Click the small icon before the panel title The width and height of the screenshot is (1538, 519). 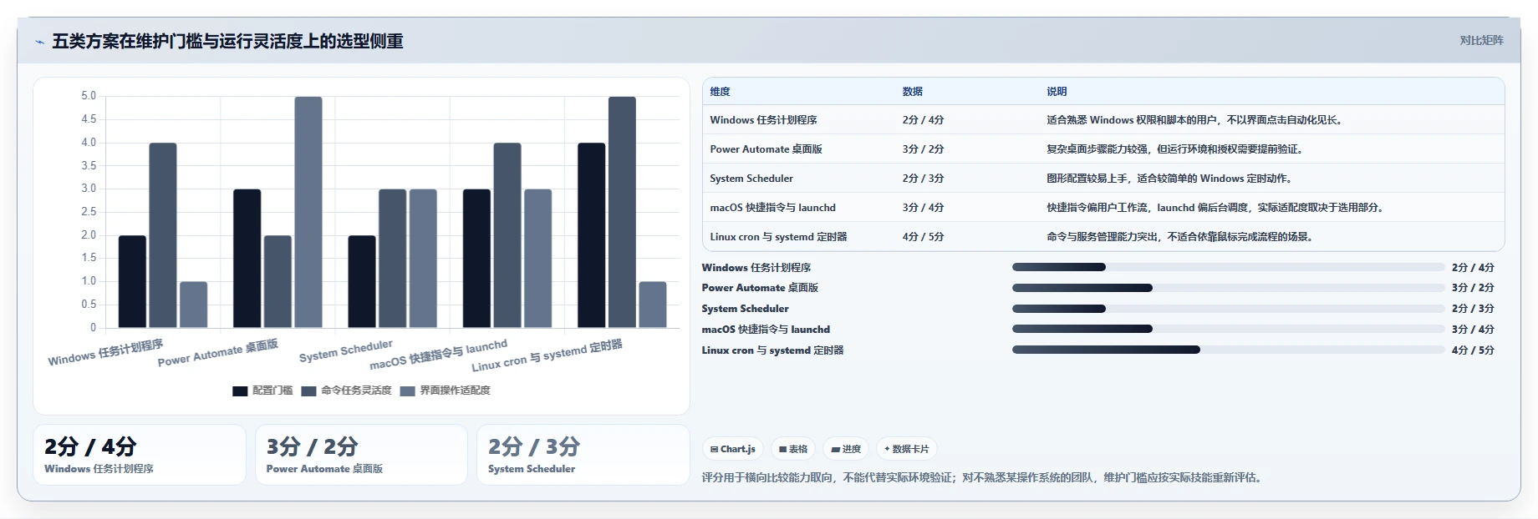39,42
